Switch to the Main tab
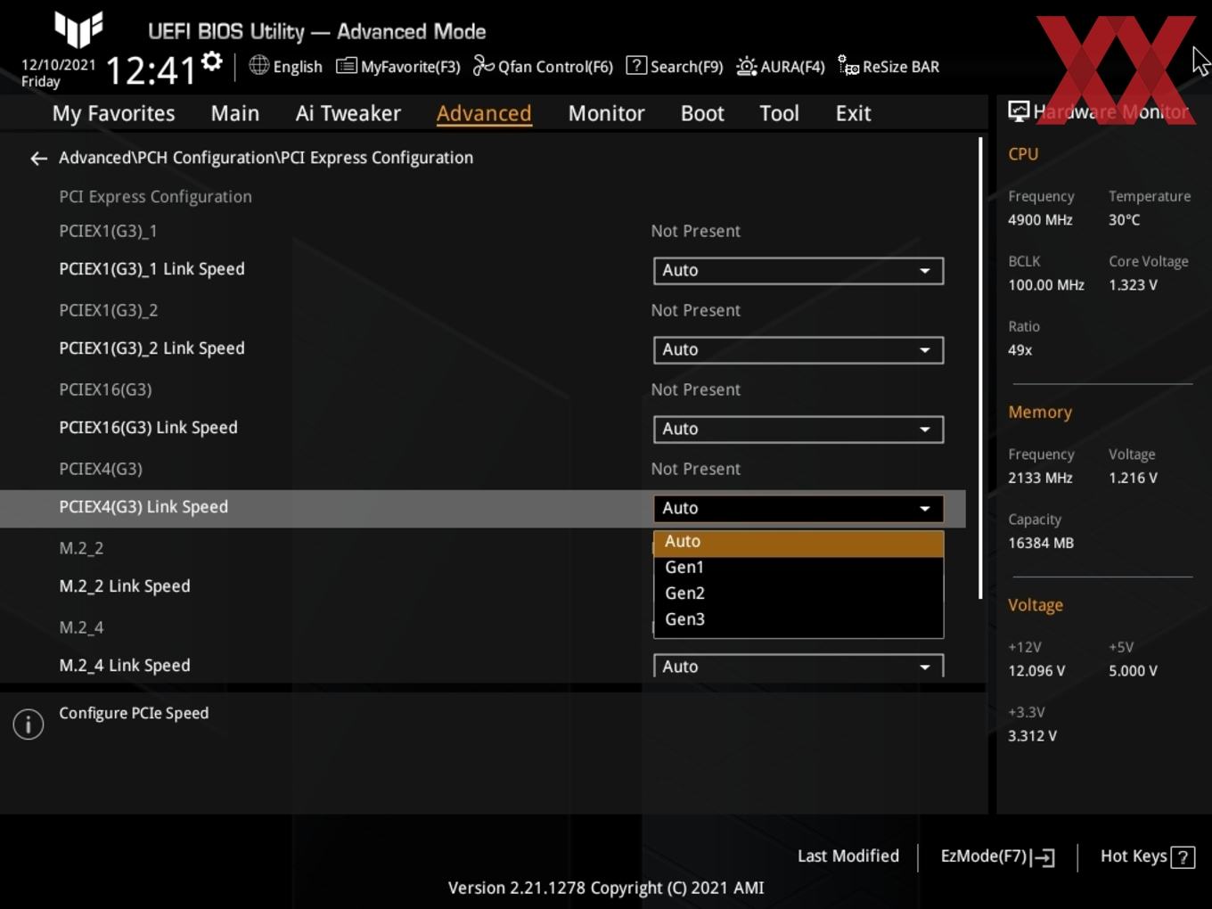 pos(235,113)
